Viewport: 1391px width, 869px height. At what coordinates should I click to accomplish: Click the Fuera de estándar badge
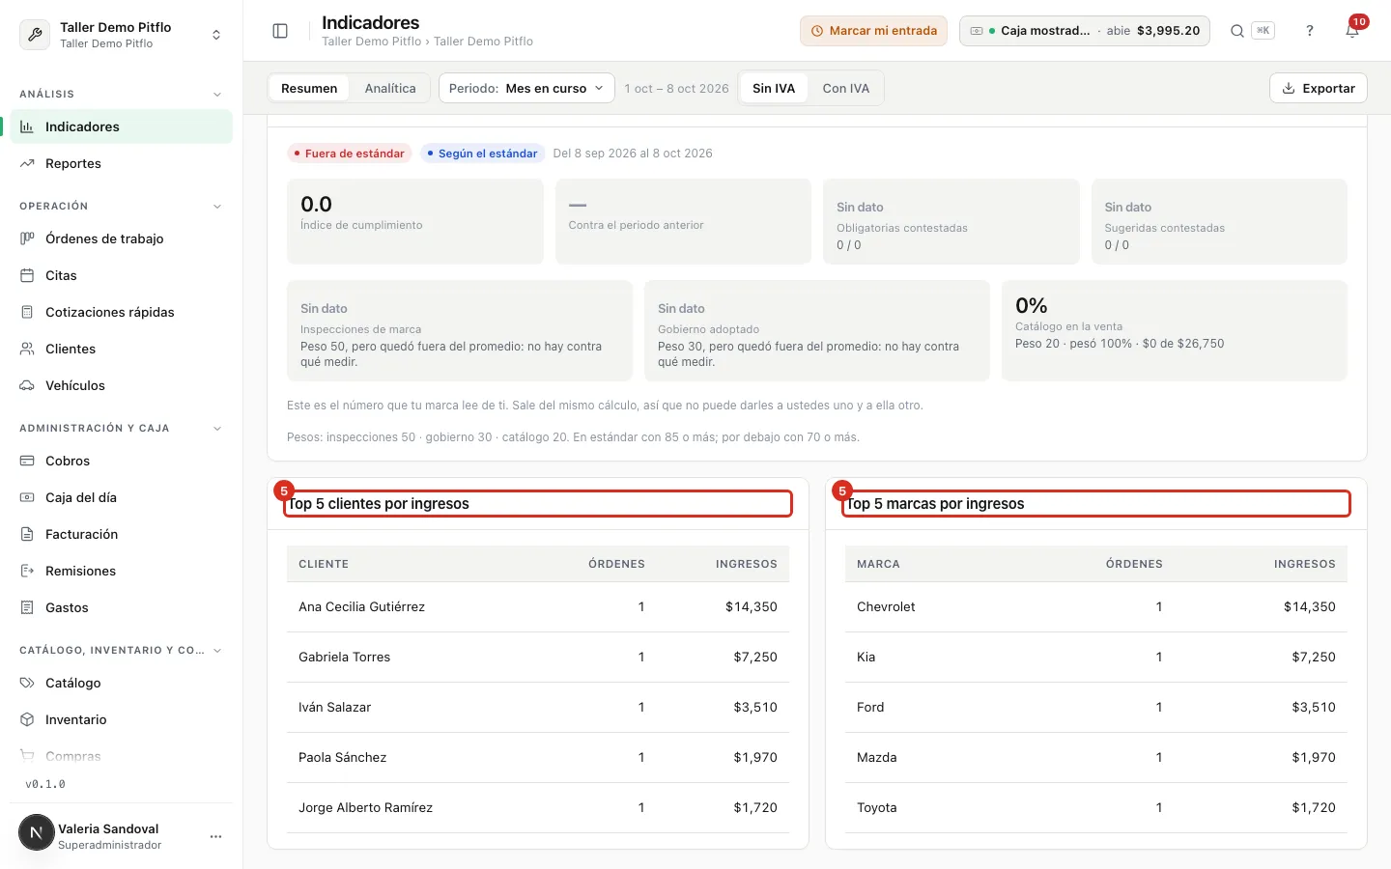pos(350,154)
